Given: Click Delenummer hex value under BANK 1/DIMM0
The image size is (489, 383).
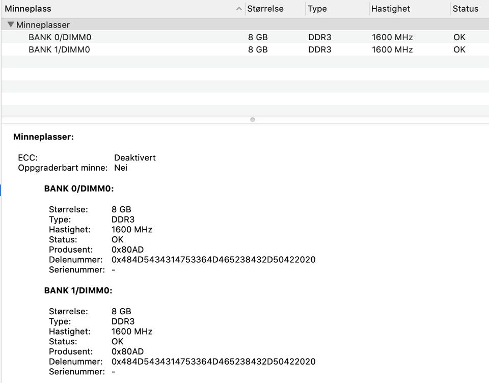Looking at the screenshot, I should click(213, 362).
